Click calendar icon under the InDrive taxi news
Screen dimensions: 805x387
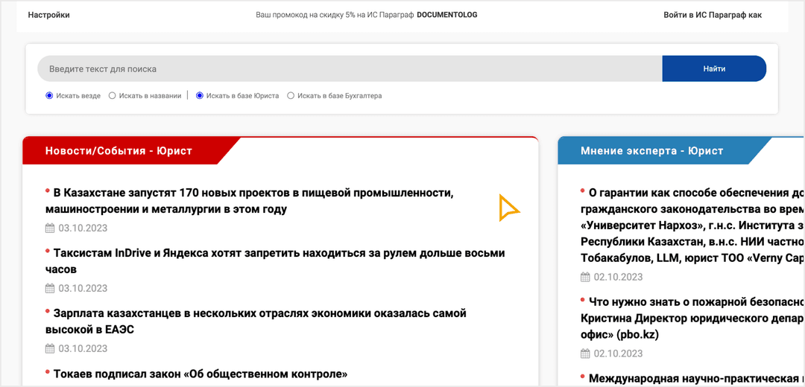50,289
